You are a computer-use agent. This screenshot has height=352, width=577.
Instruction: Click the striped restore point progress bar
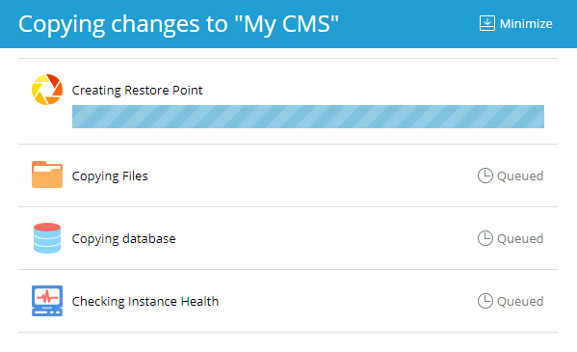click(x=308, y=117)
